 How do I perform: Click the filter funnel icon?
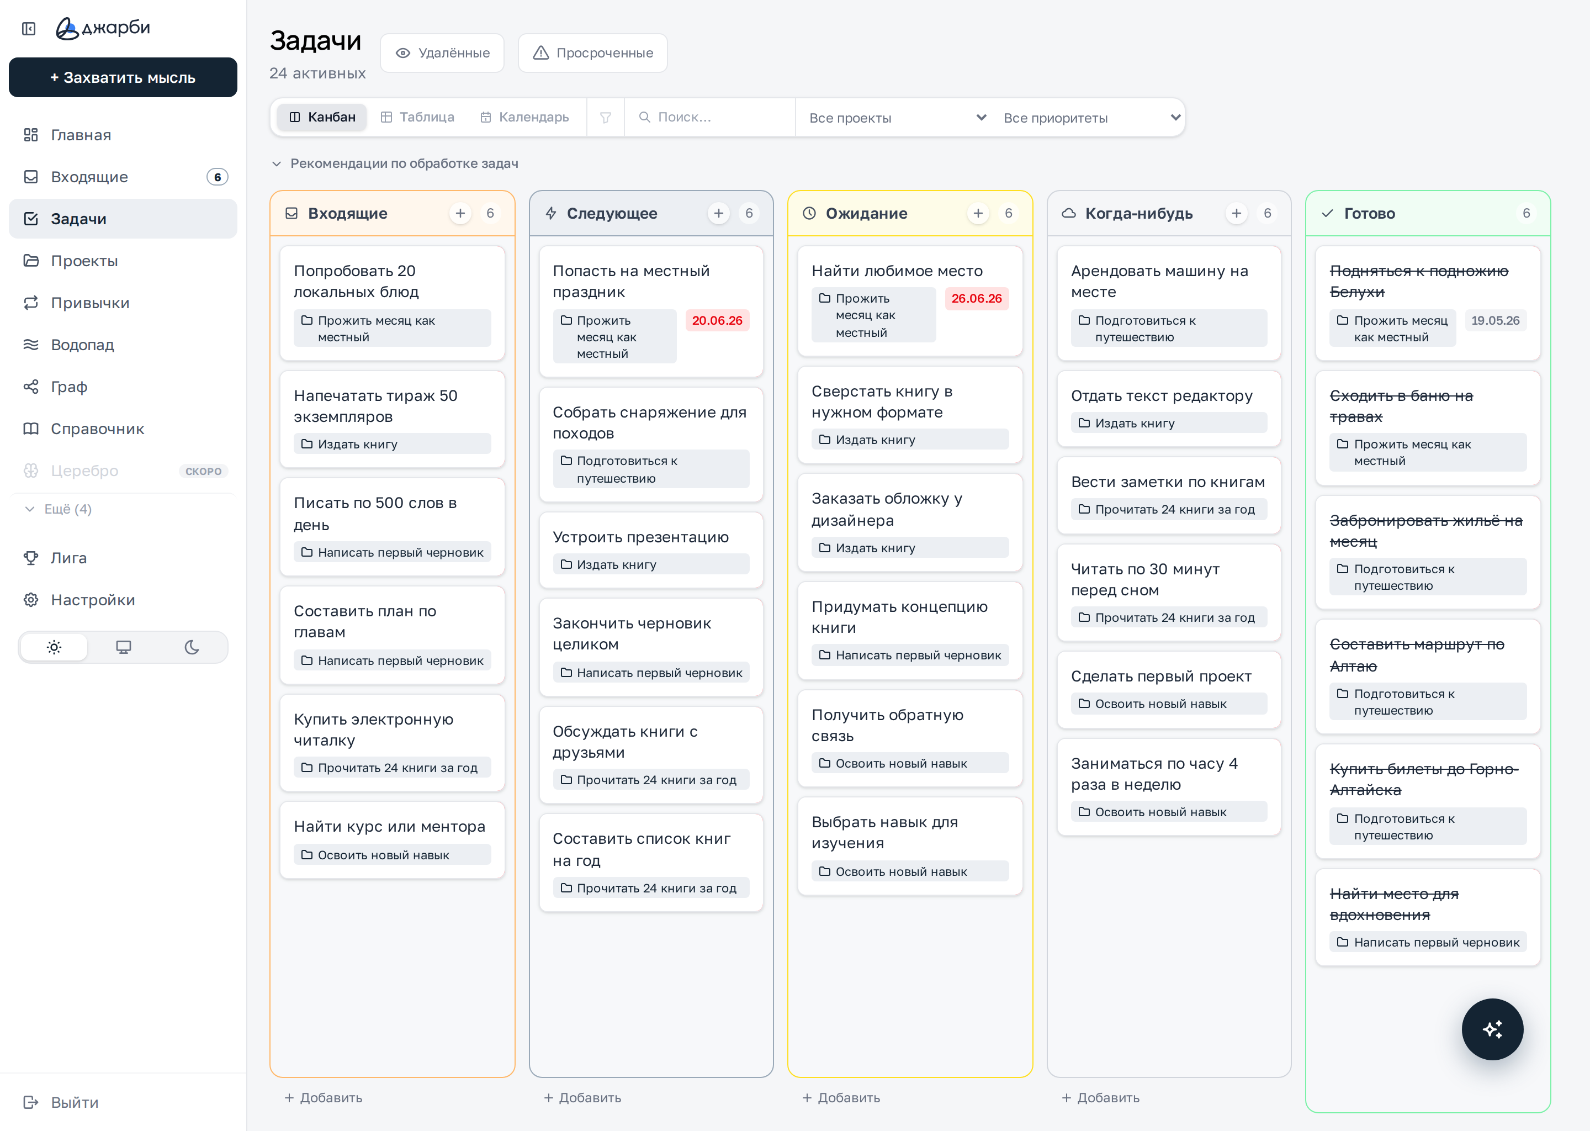pos(605,117)
